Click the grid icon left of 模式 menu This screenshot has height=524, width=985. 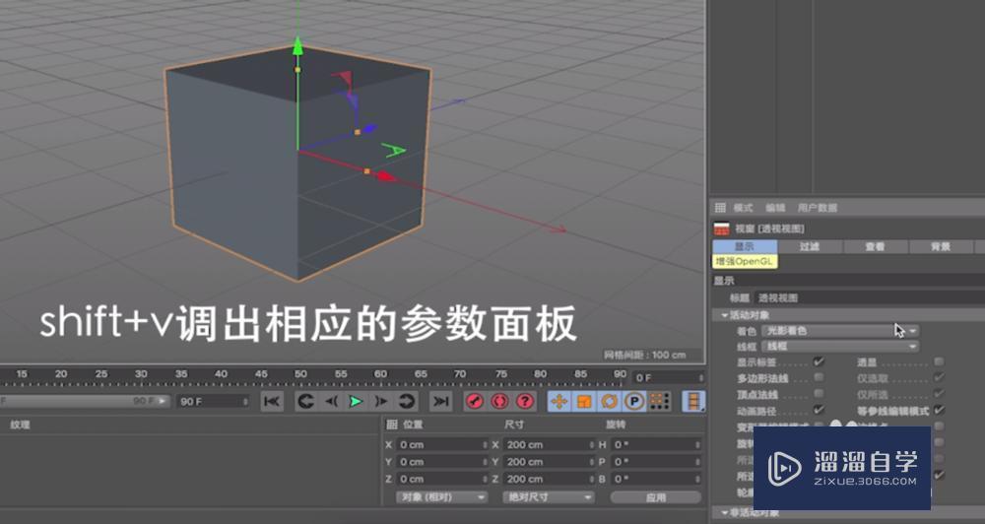pos(721,208)
